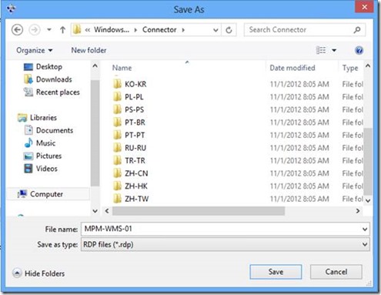381x295 pixels.
Task: Select Desktop in the navigation pane
Action: pos(43,67)
